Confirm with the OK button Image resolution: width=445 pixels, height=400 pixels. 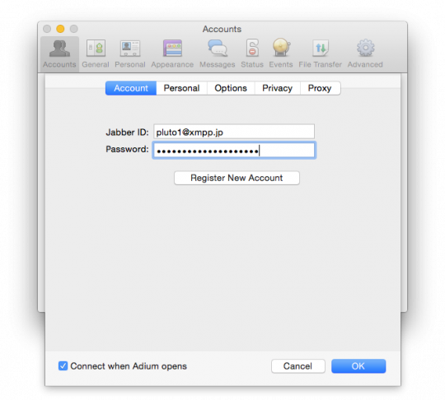(x=358, y=366)
